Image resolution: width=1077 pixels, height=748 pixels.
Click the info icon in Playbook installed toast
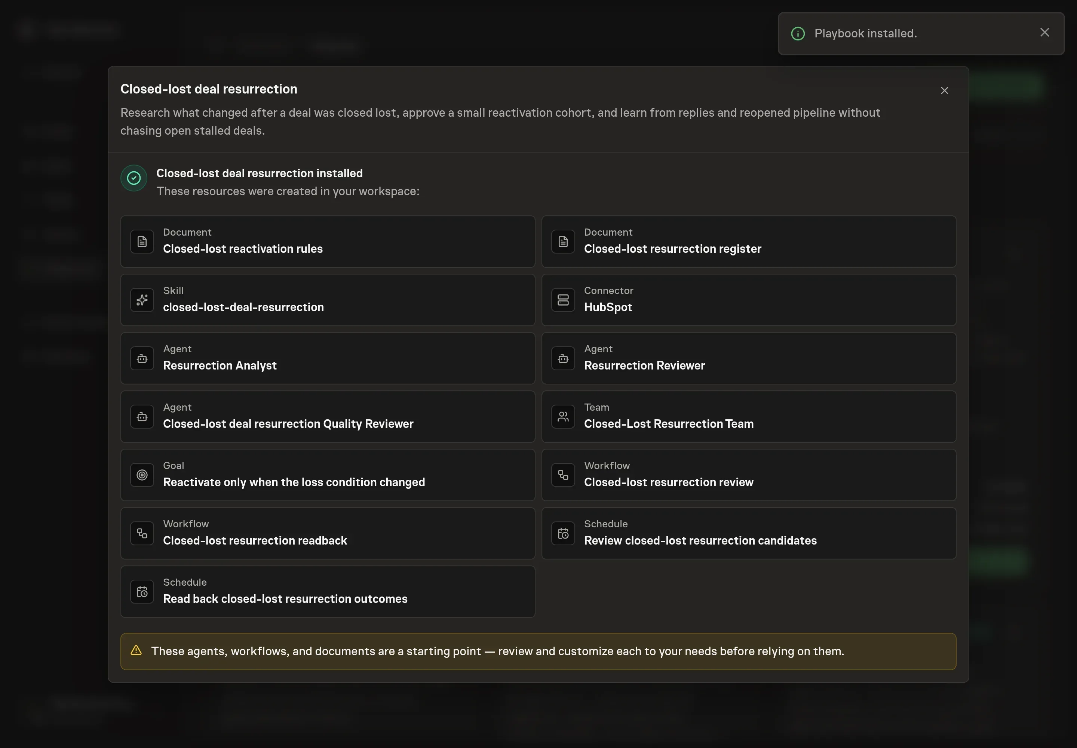click(798, 34)
